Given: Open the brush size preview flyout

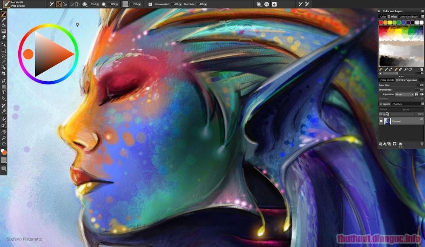Looking at the screenshot, I should coord(85,4).
